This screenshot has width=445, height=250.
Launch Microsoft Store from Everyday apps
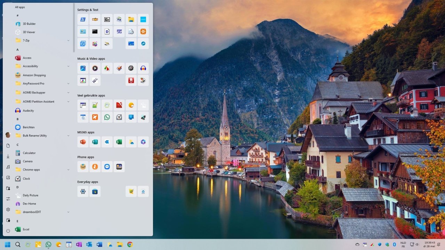click(95, 191)
